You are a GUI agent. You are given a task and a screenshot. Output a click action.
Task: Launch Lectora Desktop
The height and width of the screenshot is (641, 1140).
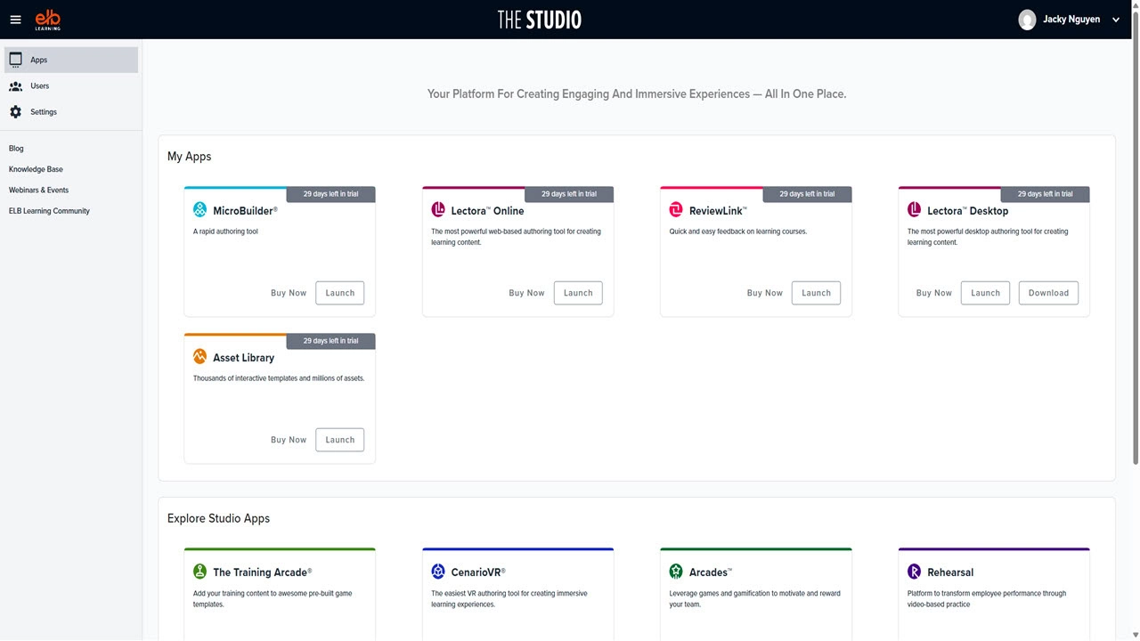(x=985, y=293)
